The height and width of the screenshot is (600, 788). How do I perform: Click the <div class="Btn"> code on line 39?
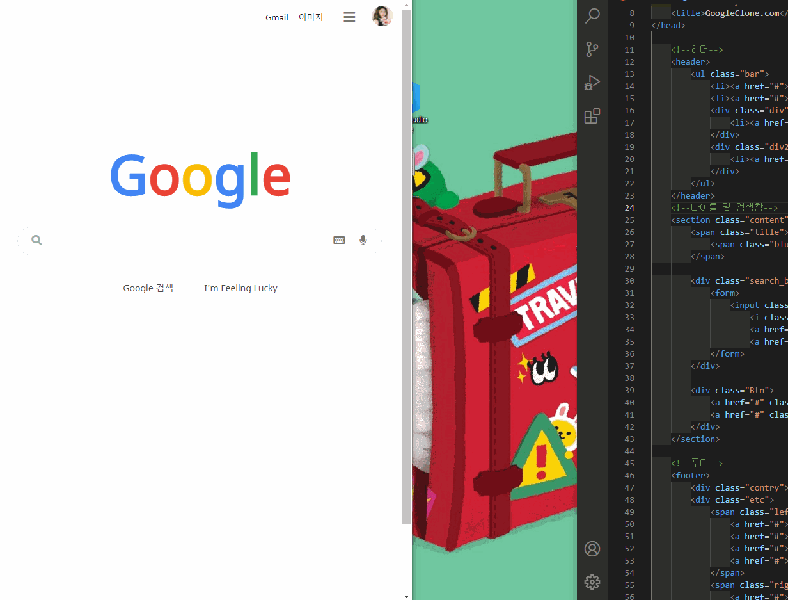732,390
